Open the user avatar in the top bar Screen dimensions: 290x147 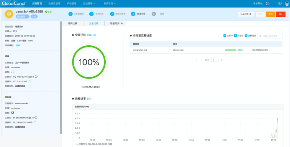[x=287, y=4]
